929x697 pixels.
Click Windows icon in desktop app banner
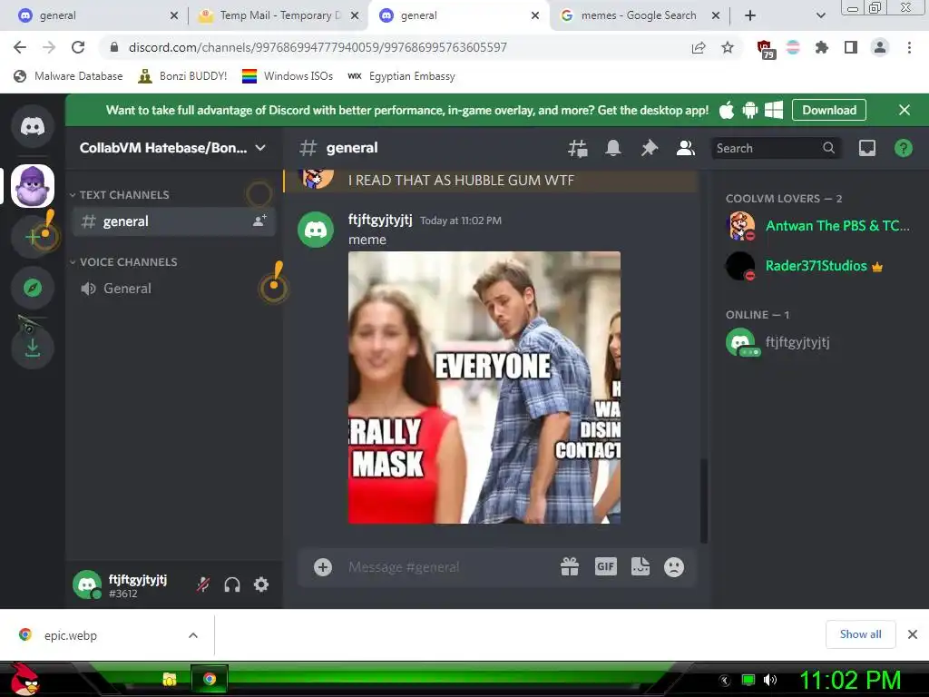(774, 110)
